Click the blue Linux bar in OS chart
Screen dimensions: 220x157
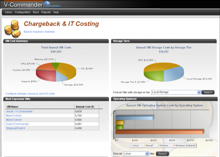coord(134,118)
